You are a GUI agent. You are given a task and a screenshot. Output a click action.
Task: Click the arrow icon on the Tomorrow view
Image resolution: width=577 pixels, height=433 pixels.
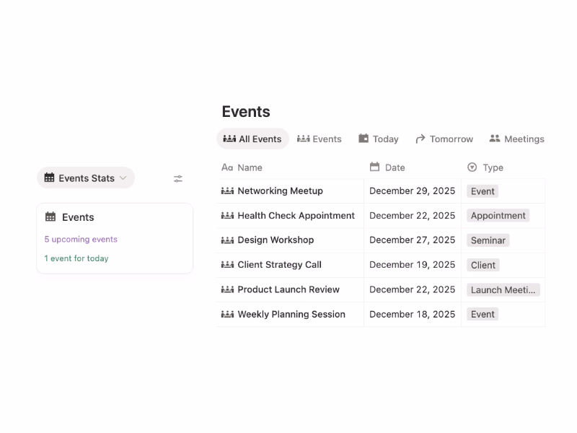click(420, 139)
